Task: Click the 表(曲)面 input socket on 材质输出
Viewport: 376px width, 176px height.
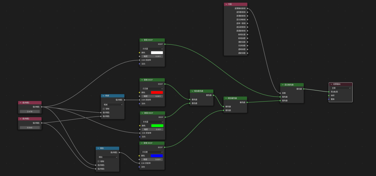Action: 329,92
